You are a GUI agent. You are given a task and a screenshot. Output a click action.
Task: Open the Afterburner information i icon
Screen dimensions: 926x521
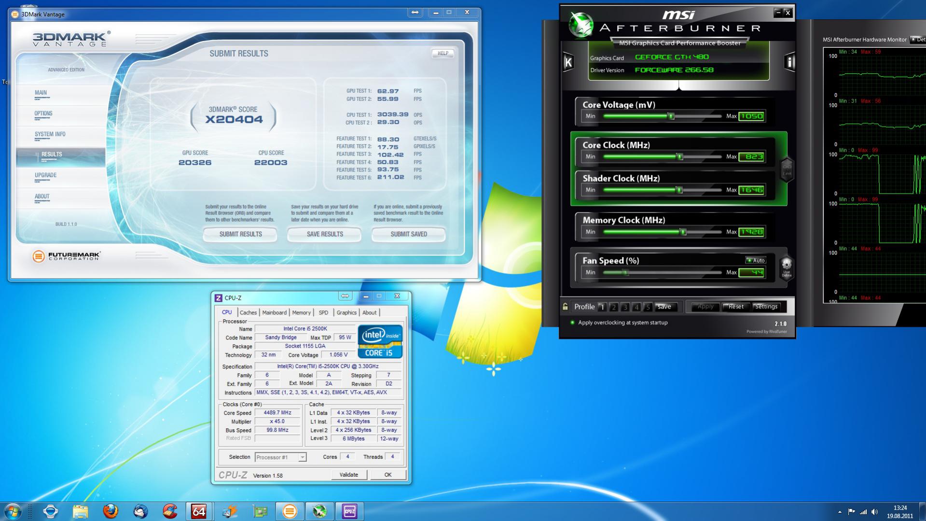coord(789,62)
